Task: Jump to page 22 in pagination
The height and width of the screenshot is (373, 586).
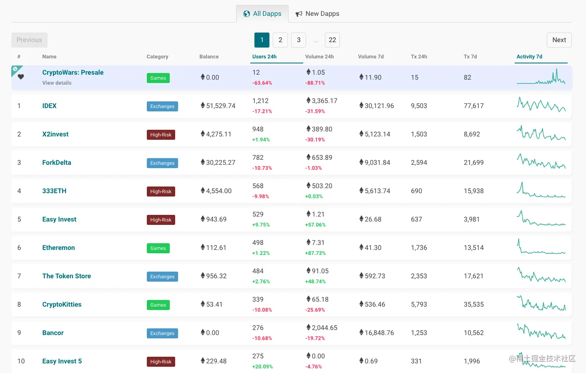Action: [x=332, y=40]
